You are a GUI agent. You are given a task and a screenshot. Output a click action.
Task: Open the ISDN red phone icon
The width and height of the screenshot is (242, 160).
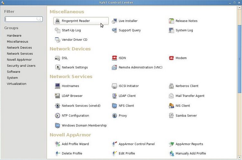click(x=114, y=58)
